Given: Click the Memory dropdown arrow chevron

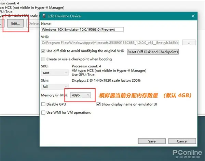Looking at the screenshot, I should [88, 95].
